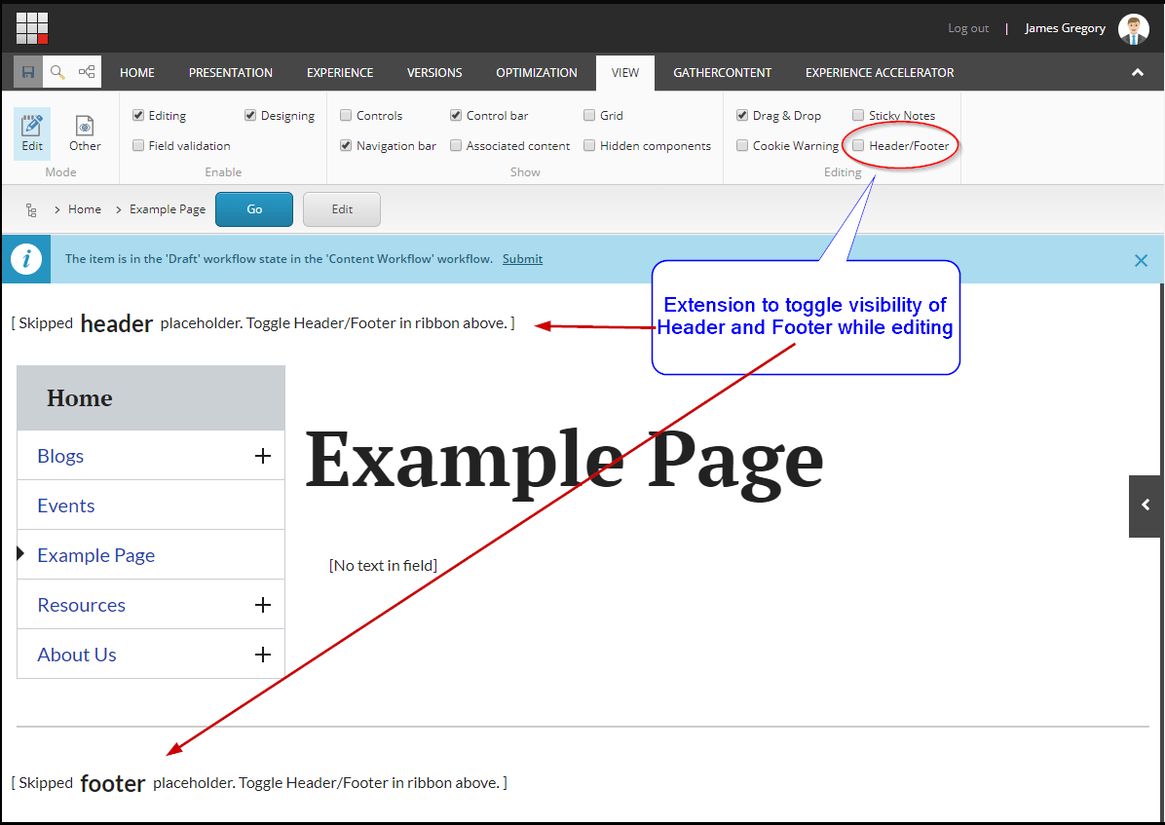Expand the About Us plus sign
Image resolution: width=1165 pixels, height=825 pixels.
coord(262,655)
